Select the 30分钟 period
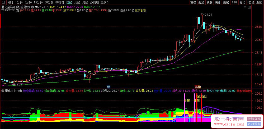This screenshot has width=264, height=129. [x=49, y=2]
